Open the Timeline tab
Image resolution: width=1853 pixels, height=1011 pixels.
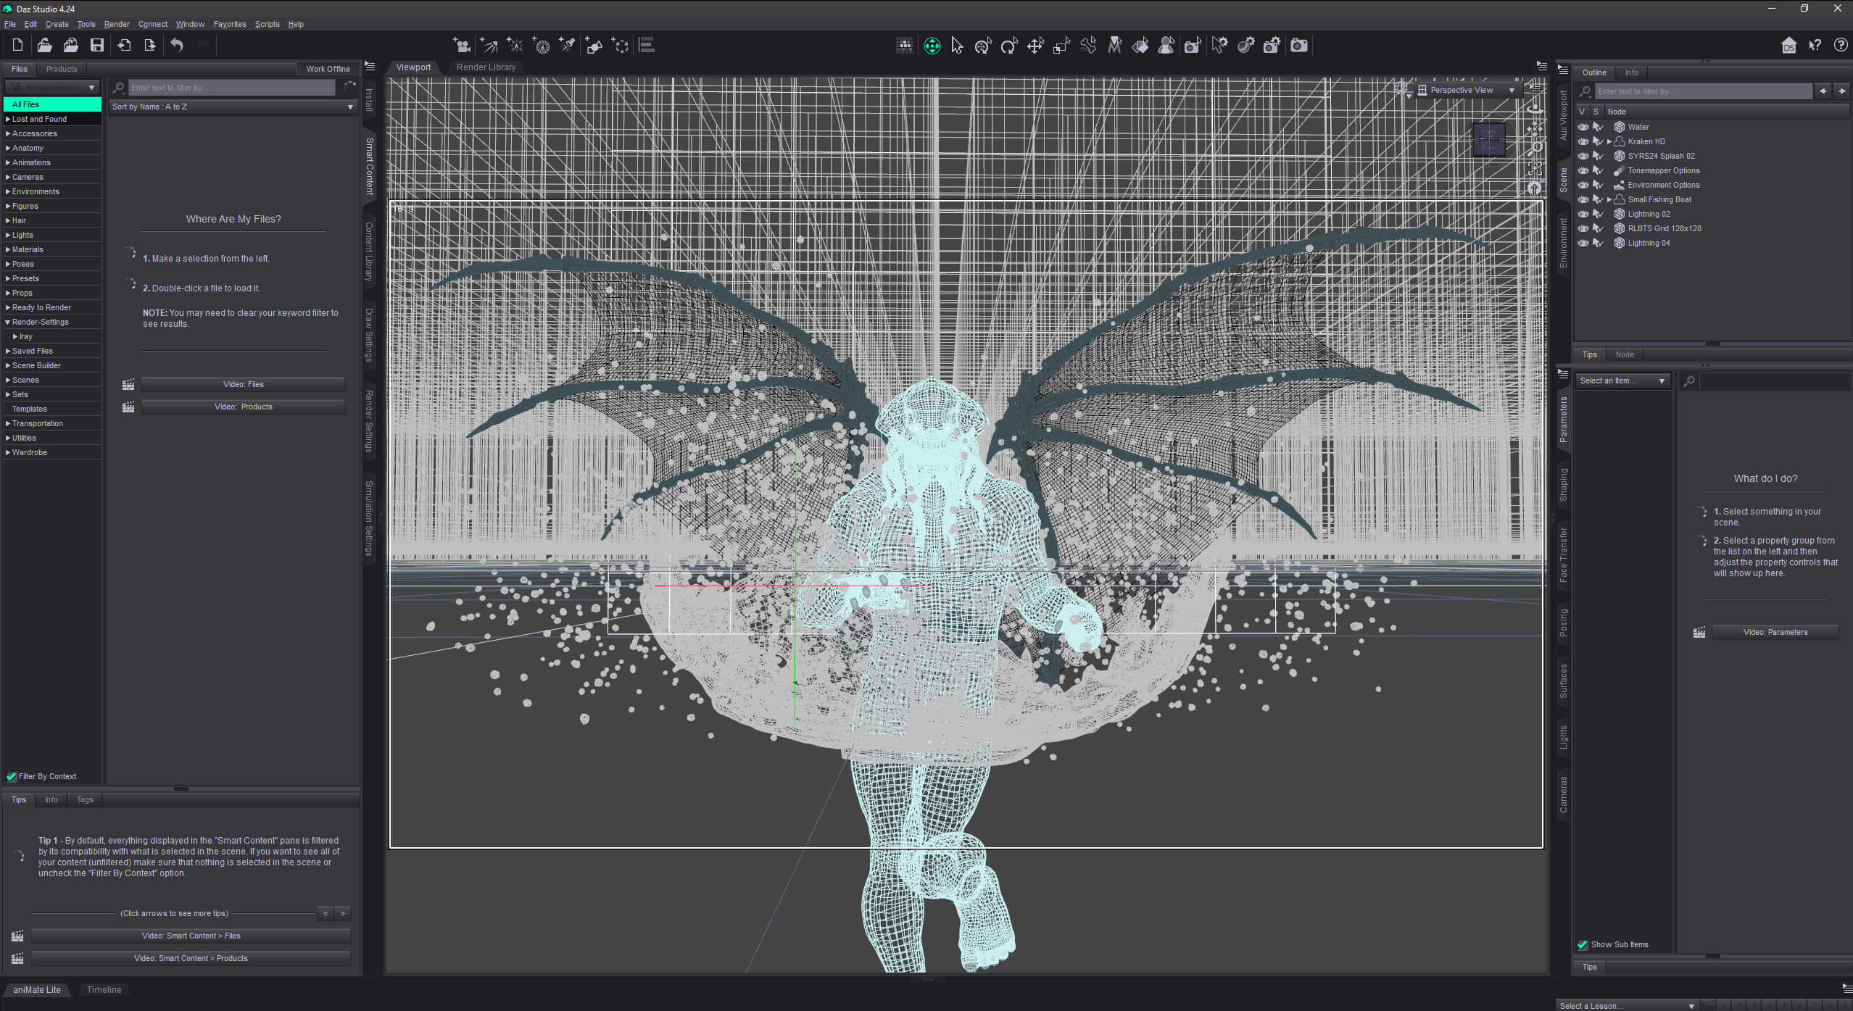tap(104, 989)
